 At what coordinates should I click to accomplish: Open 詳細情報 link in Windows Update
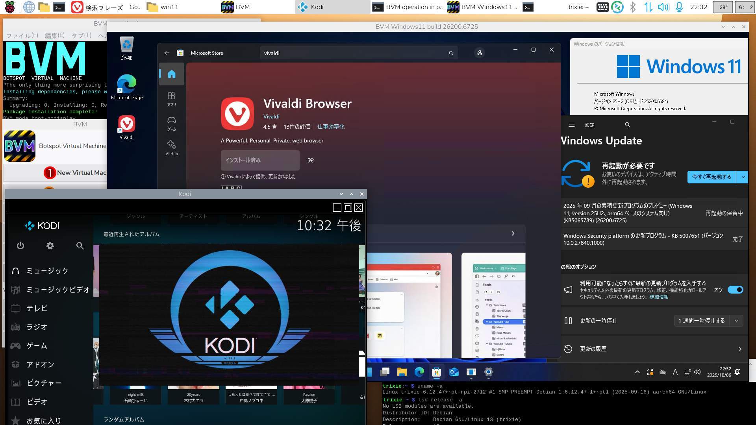(659, 297)
